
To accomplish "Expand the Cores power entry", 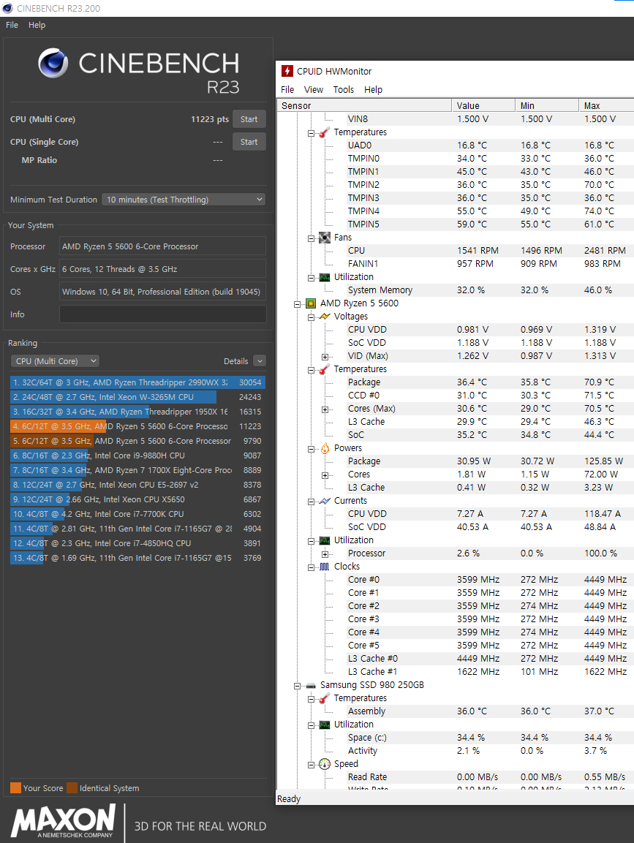I will coord(325,475).
